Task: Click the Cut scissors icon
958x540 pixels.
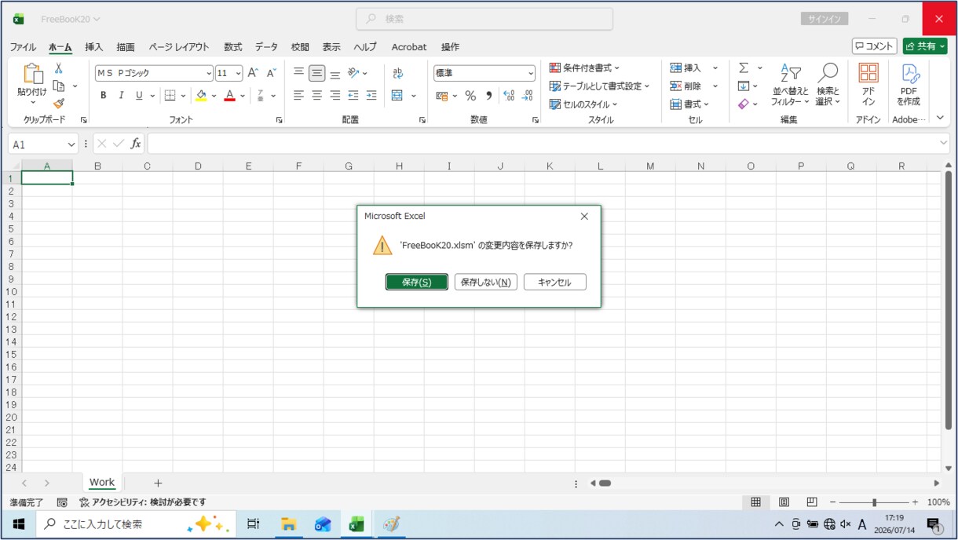Action: coord(59,68)
